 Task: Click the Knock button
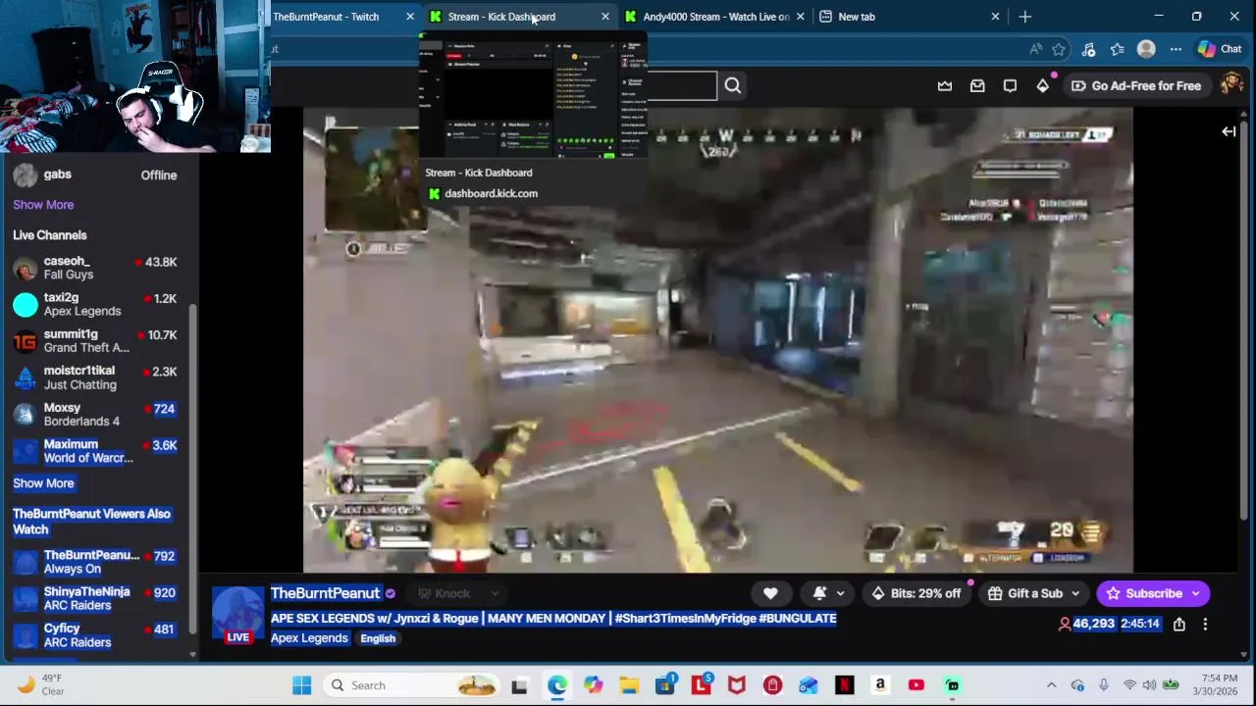click(x=444, y=593)
